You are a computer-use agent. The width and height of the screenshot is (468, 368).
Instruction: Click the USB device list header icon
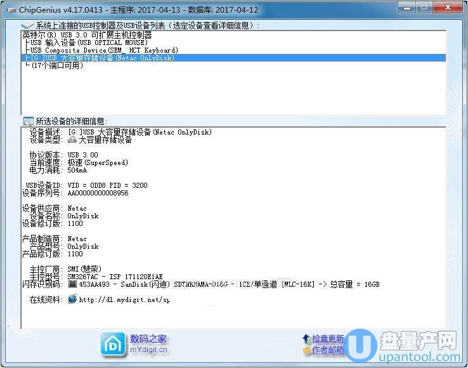click(28, 25)
